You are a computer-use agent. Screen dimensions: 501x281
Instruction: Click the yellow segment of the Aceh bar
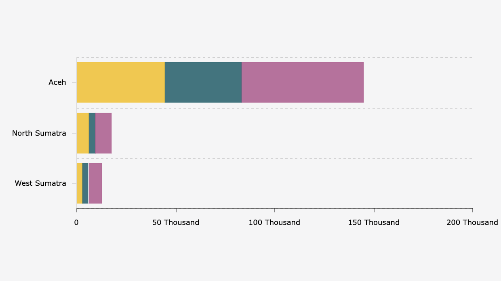coord(121,82)
